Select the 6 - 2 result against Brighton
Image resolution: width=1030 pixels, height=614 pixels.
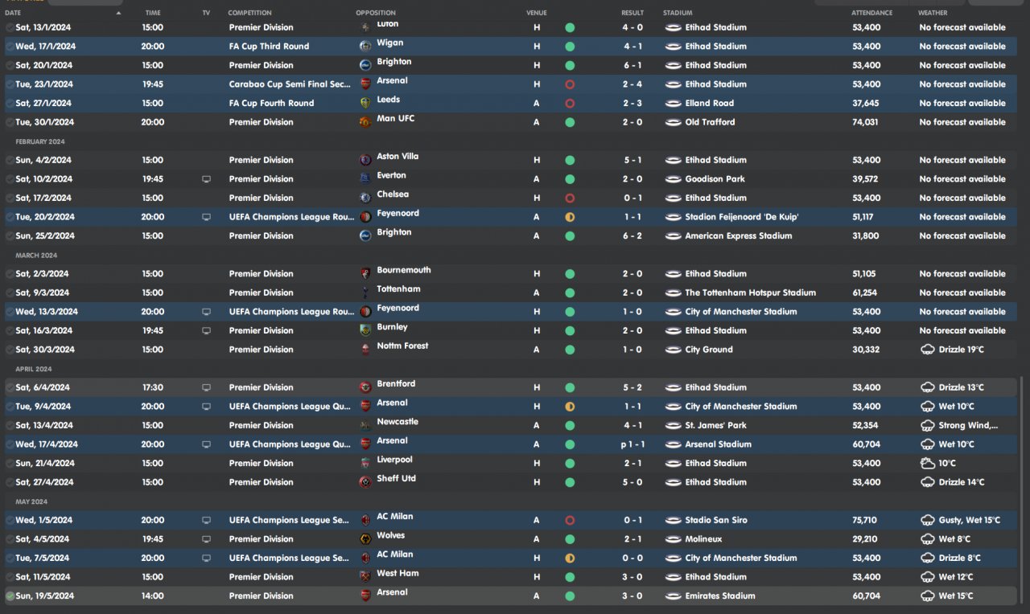[632, 236]
